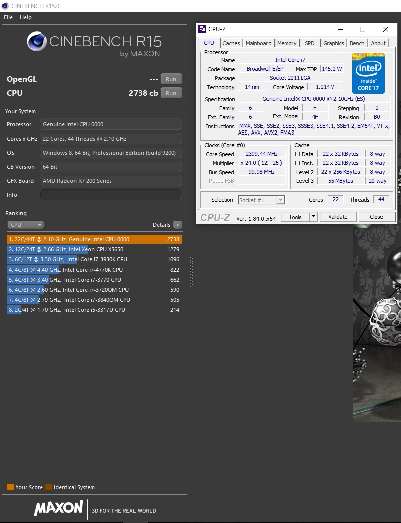Image resolution: width=401 pixels, height=523 pixels.
Task: Click the Info input field
Action: 111,195
